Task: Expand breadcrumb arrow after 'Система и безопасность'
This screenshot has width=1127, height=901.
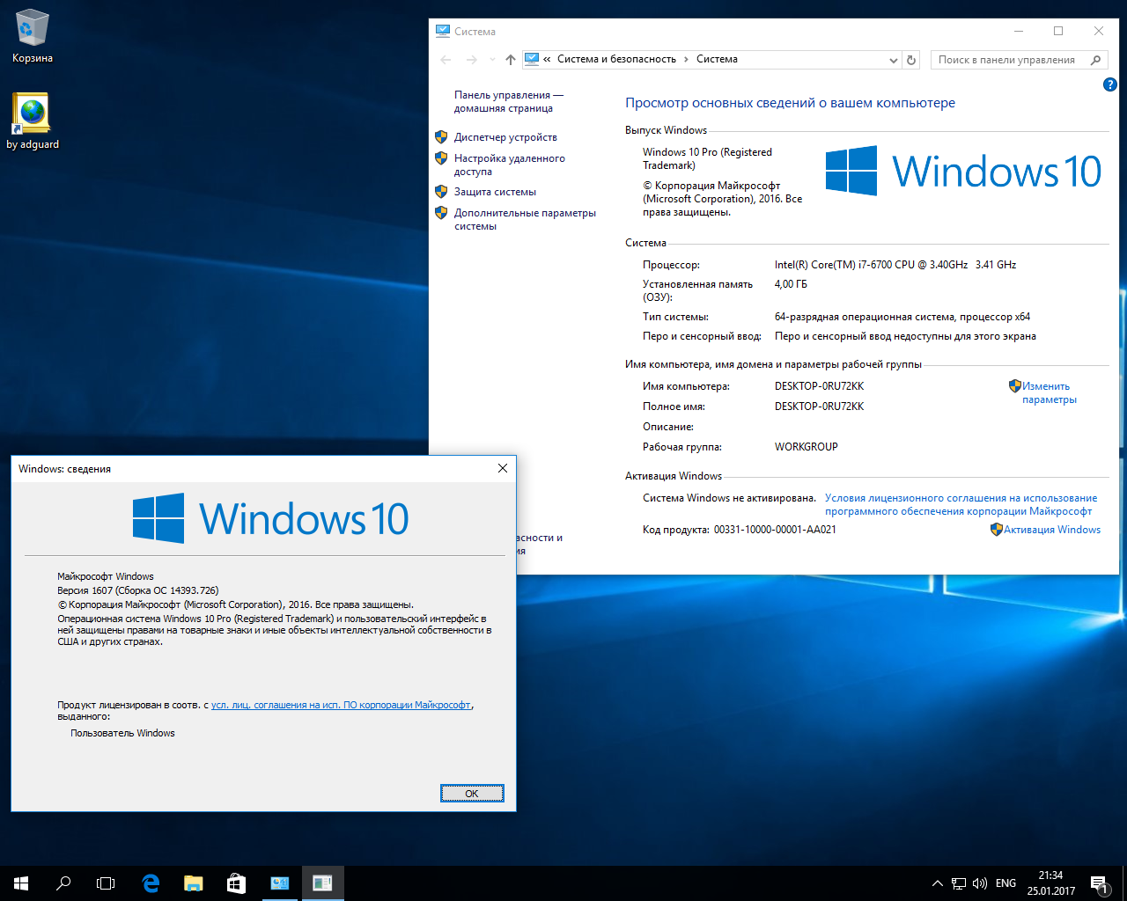Action: click(686, 59)
